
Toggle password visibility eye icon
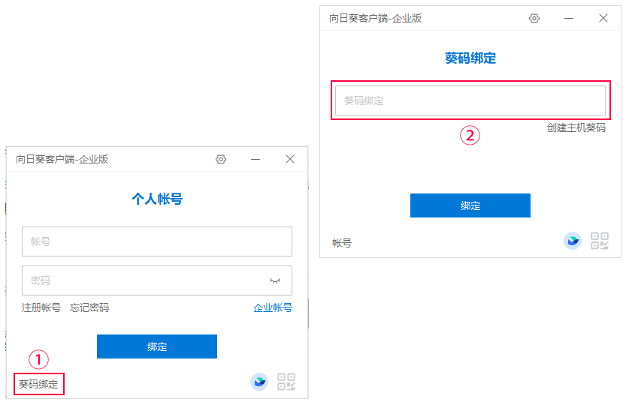[275, 280]
